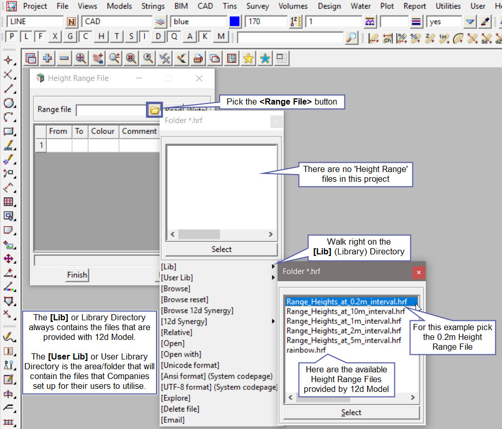Open the Strings menu
This screenshot has width=502, height=429.
[x=153, y=6]
